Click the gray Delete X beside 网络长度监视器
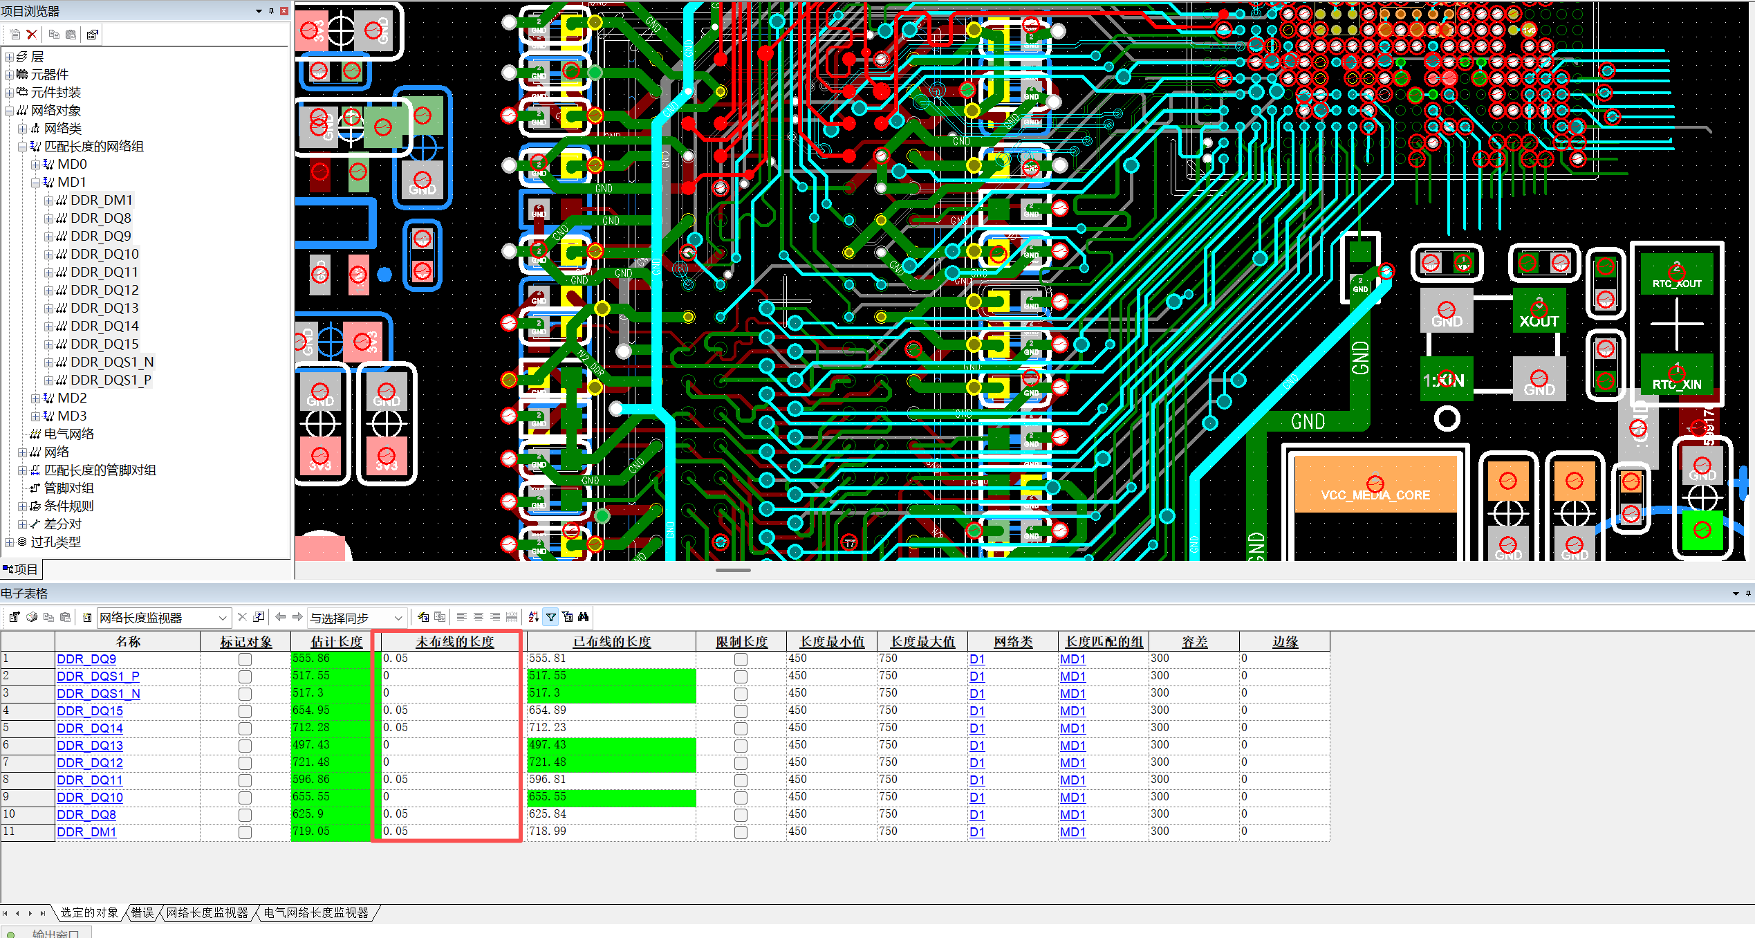This screenshot has height=938, width=1755. tap(242, 617)
